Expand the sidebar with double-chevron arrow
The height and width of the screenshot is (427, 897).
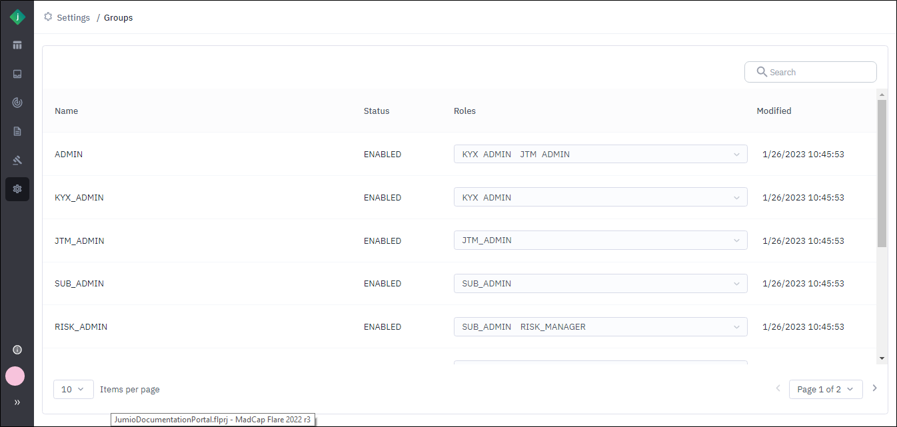tap(17, 402)
